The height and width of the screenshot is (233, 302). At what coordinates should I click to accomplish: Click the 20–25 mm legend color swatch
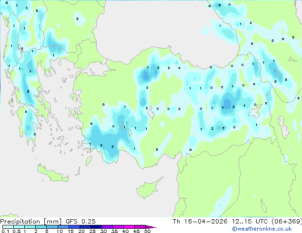coord(85,227)
